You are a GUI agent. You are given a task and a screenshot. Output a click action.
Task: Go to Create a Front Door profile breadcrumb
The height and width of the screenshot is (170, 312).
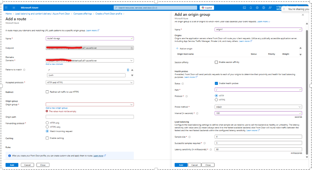[x=109, y=14]
